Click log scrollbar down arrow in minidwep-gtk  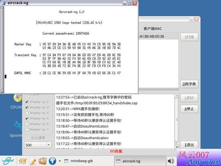[177, 147]
